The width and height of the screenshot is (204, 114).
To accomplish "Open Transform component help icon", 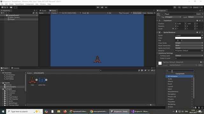I will coord(197,21).
